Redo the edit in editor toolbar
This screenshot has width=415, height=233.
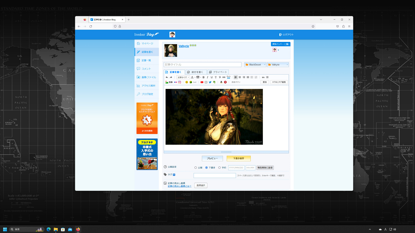[x=171, y=77]
